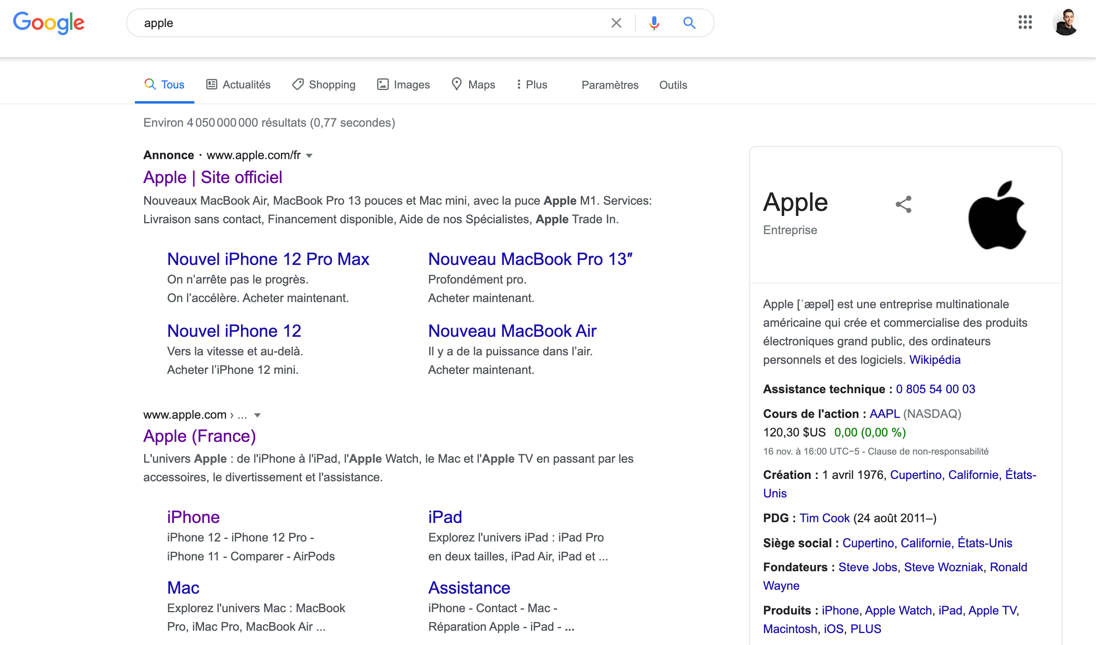Open dropdown arrow beside www.apple.com result
The height and width of the screenshot is (645, 1096).
(257, 415)
